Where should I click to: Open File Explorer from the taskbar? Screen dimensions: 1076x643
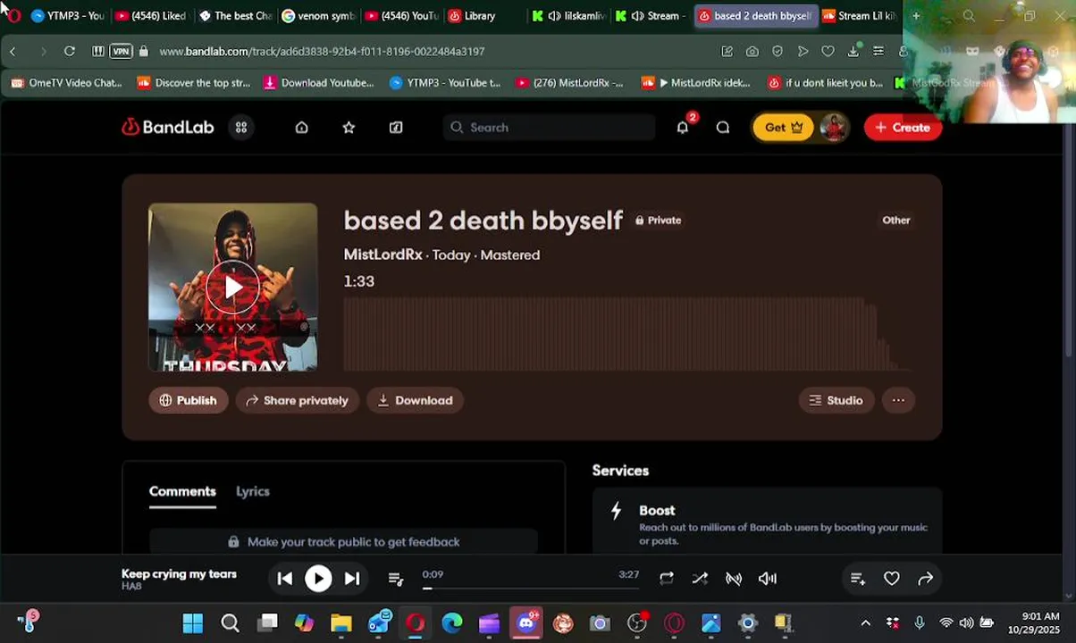point(341,623)
